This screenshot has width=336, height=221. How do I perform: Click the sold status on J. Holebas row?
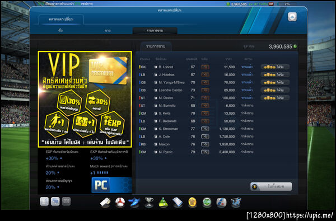[247, 75]
